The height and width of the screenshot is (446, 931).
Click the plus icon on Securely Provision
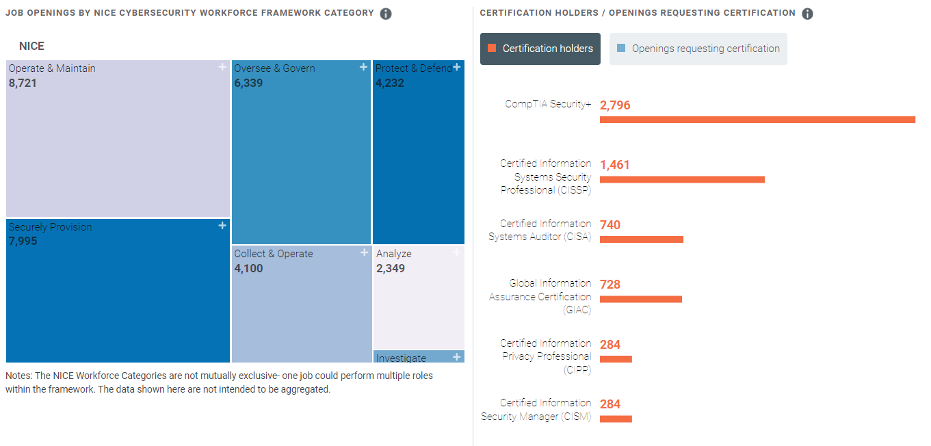coord(222,225)
